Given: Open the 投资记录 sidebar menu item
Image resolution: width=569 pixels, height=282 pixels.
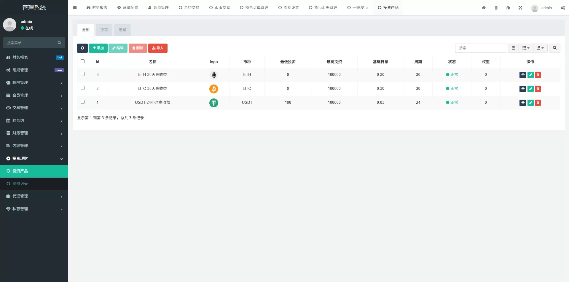Looking at the screenshot, I should point(20,184).
